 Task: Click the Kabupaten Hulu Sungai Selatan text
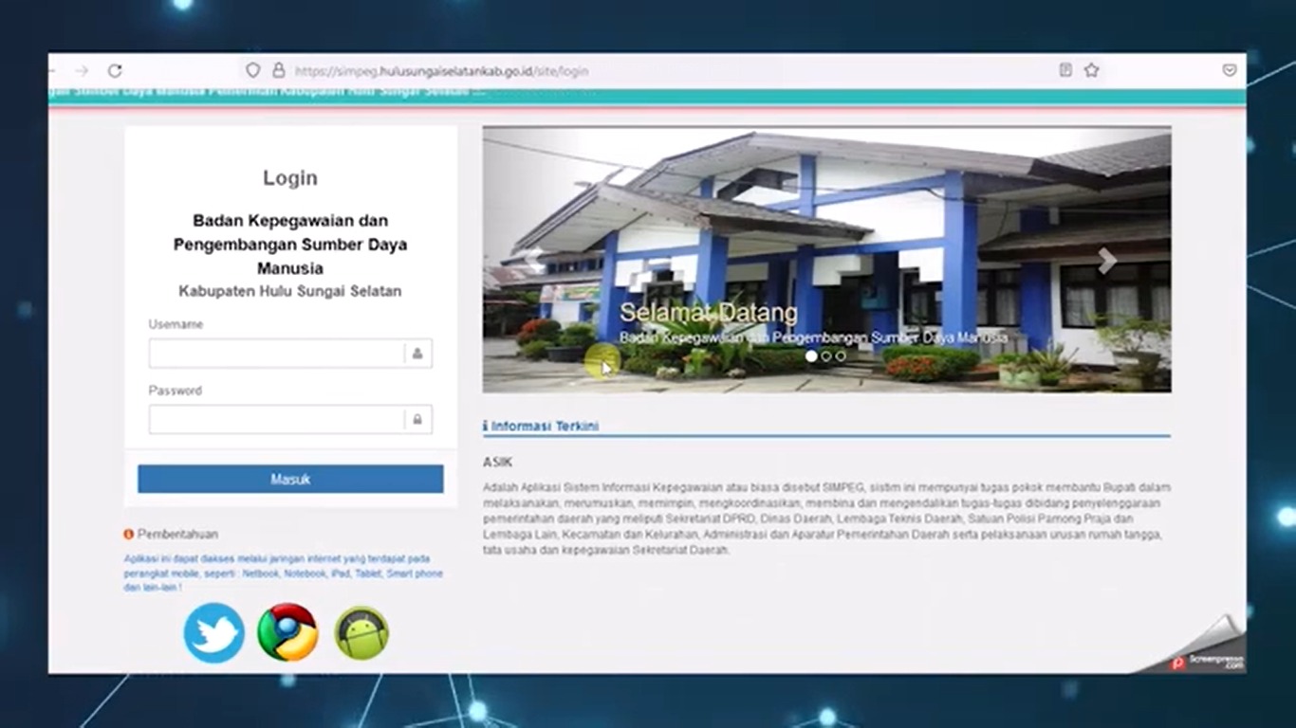[290, 292]
